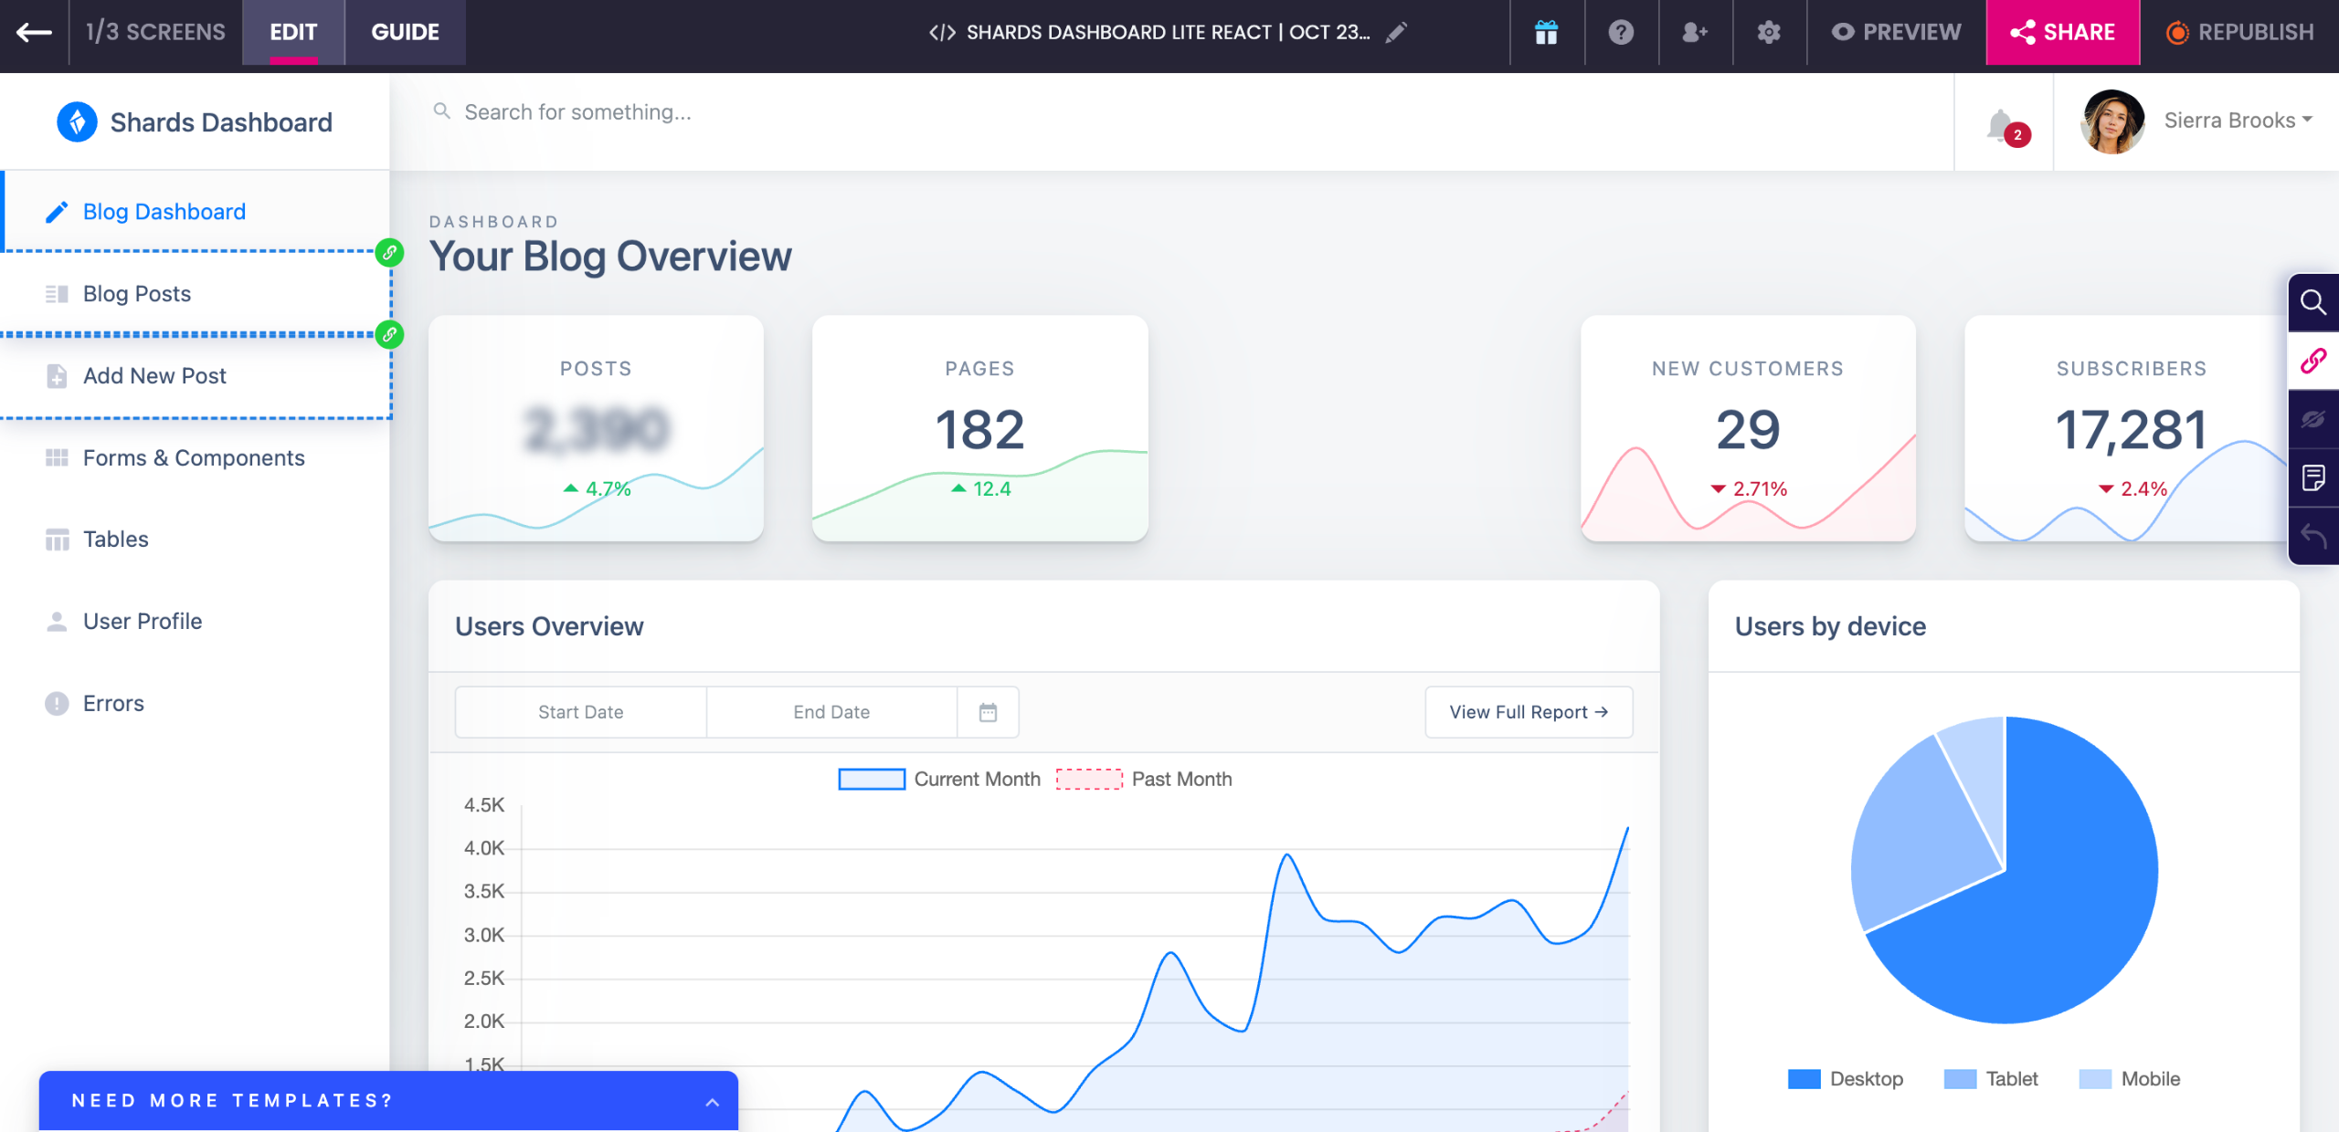Click View Full Report button
Image resolution: width=2339 pixels, height=1132 pixels.
pos(1528,712)
